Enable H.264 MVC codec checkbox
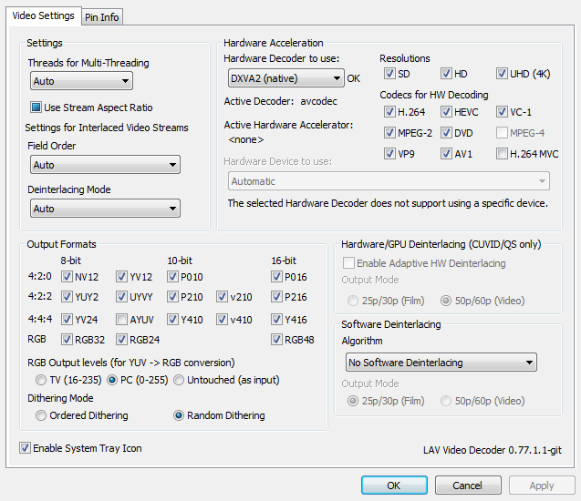 pos(503,154)
